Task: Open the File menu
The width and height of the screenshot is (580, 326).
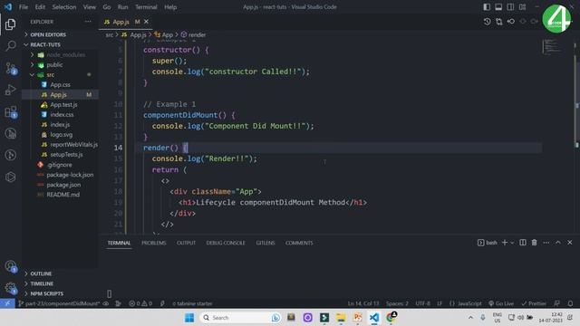Action: coord(24,7)
